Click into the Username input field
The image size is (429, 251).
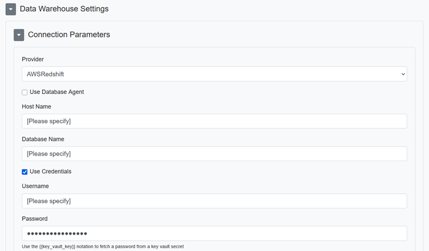pyautogui.click(x=214, y=201)
